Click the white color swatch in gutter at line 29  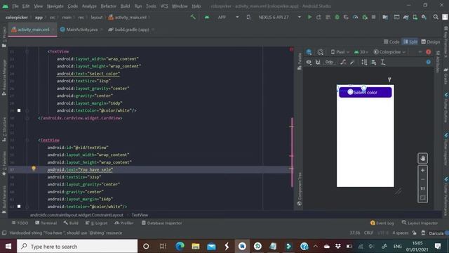pyautogui.click(x=19, y=110)
